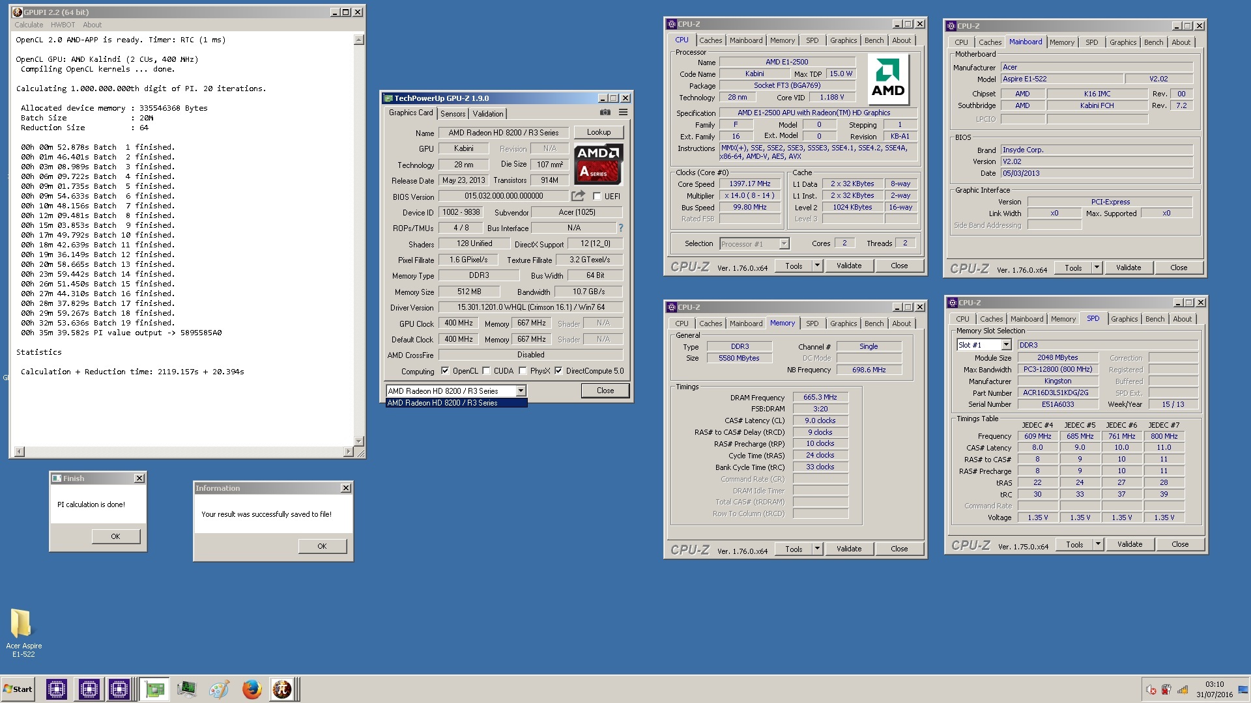
Task: Toggle the UEFI checkbox in GPU-Z
Action: (597, 196)
